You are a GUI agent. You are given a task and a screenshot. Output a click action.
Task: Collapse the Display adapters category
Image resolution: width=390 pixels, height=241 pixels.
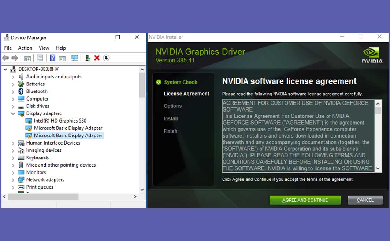(13, 113)
